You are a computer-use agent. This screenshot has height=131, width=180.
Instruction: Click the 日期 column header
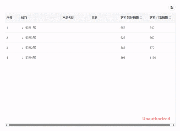95,18
